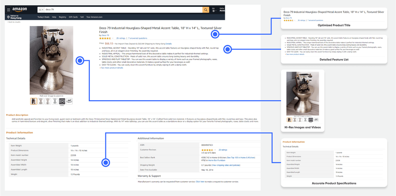The width and height of the screenshot is (396, 196).
Task: Open 7 answered questions in Optimized Title card
Action: click(315, 20)
